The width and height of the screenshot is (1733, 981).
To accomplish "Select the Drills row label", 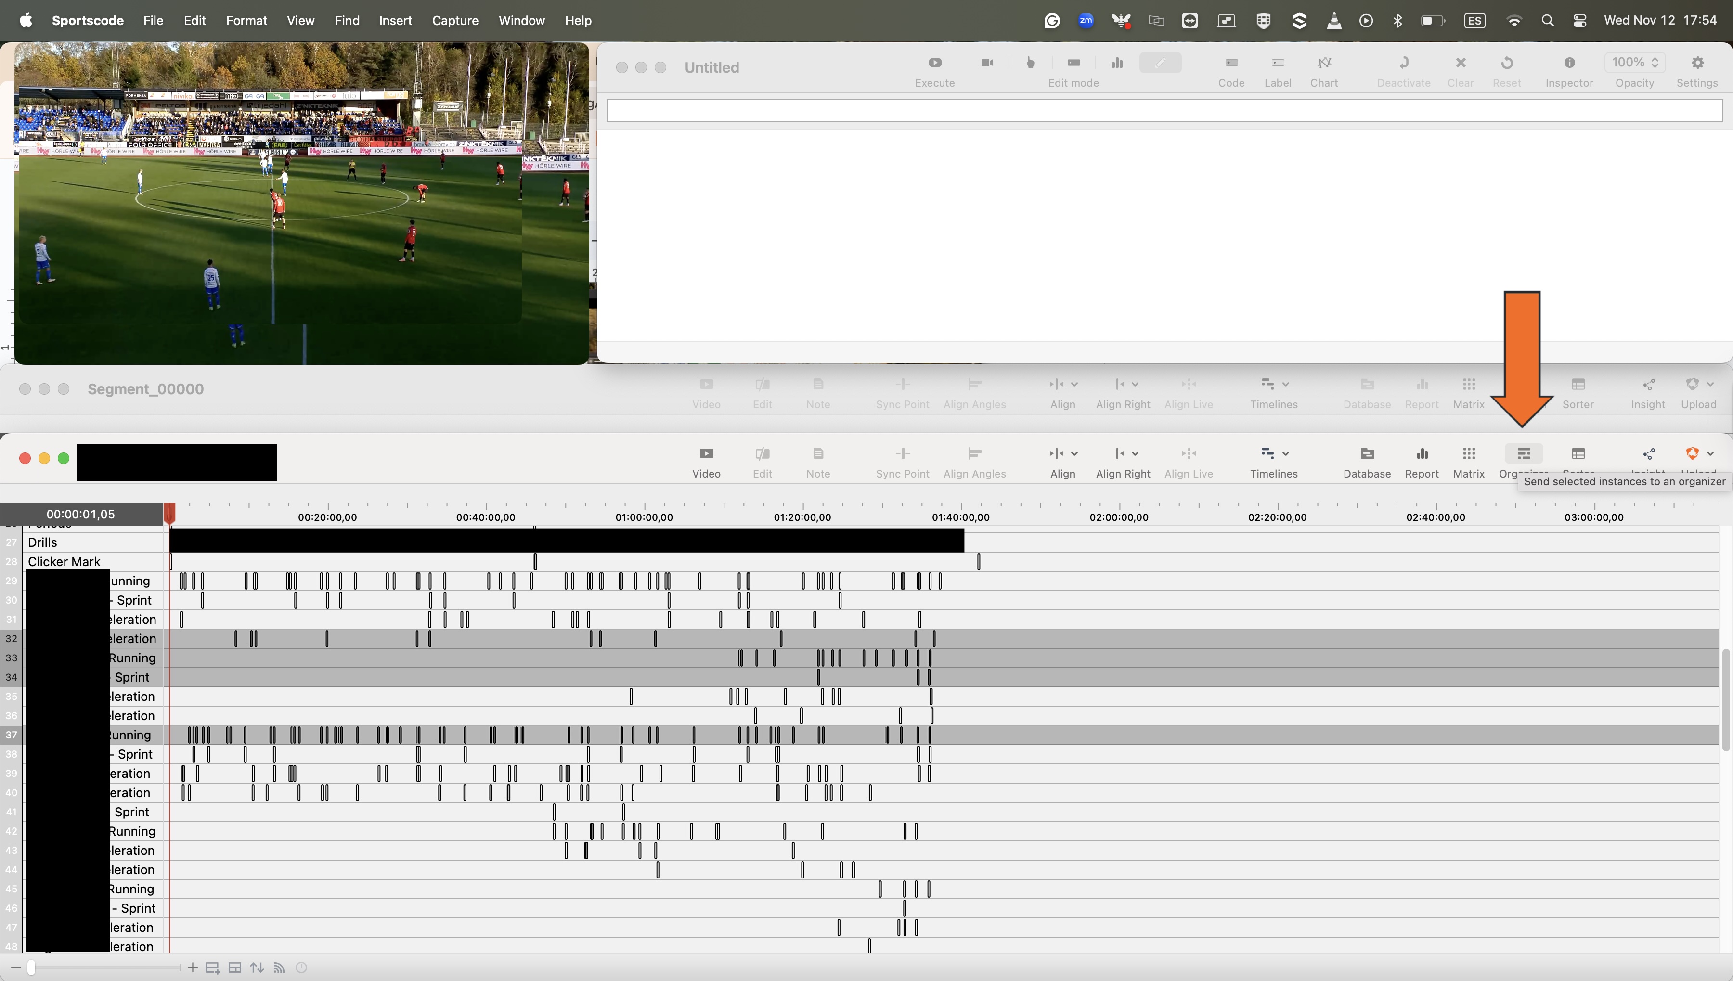I will tap(42, 542).
